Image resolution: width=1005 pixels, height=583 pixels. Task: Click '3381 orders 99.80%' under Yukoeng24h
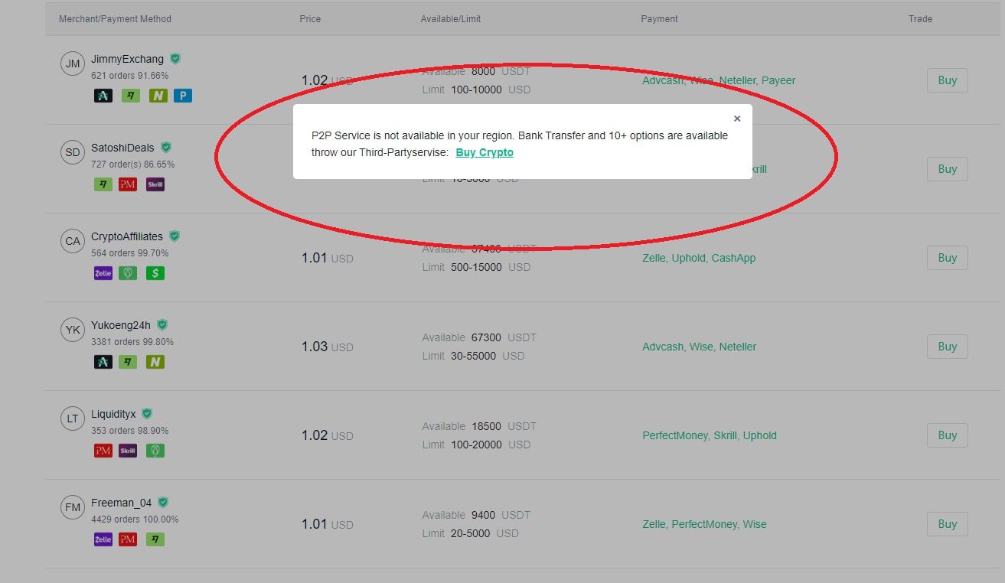132,342
